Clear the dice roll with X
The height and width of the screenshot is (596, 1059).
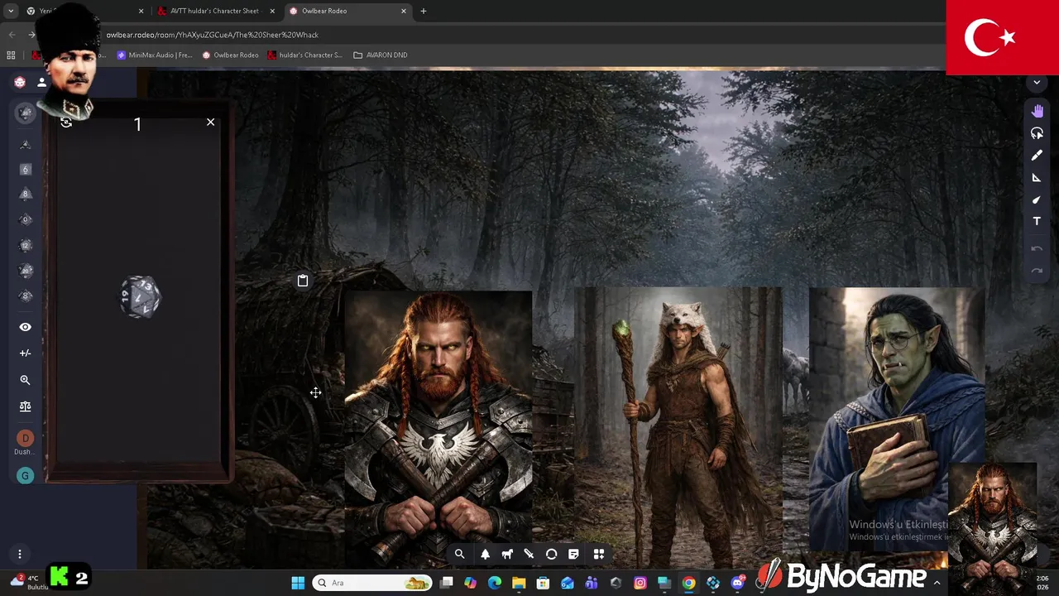[x=210, y=122]
